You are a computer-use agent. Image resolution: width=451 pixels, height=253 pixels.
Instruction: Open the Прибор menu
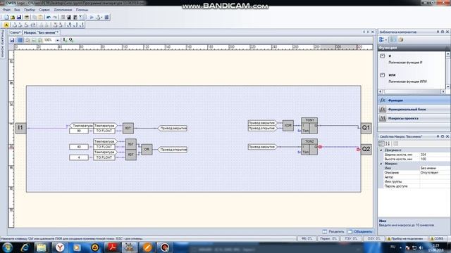(30, 10)
